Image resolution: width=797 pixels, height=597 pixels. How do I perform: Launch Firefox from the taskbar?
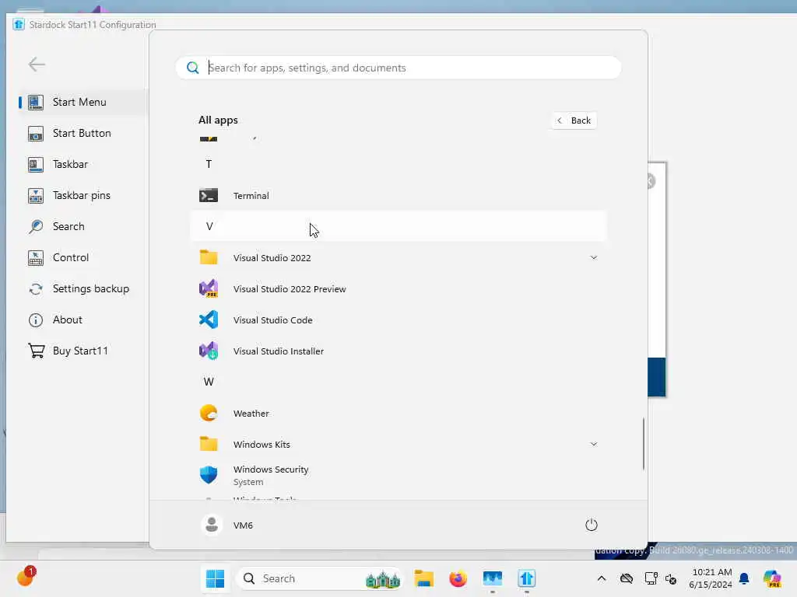pos(458,578)
